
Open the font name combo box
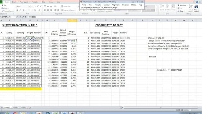point(23,6)
